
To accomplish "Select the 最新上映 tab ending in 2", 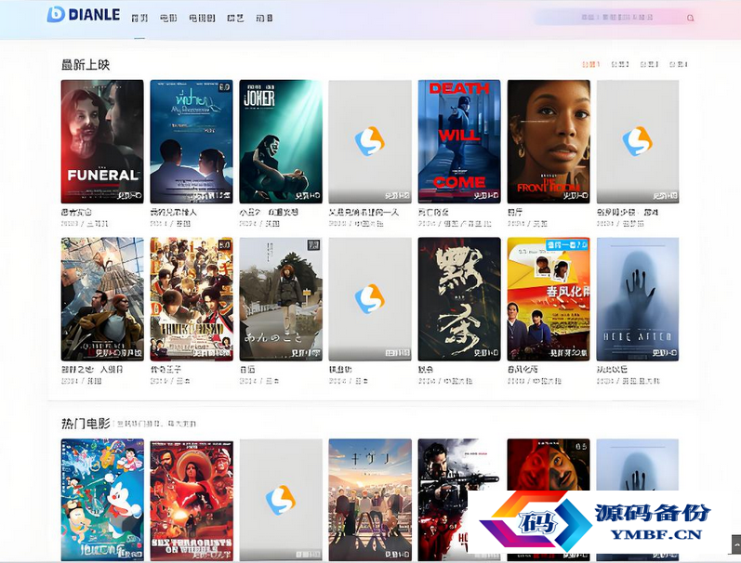I will (x=619, y=64).
